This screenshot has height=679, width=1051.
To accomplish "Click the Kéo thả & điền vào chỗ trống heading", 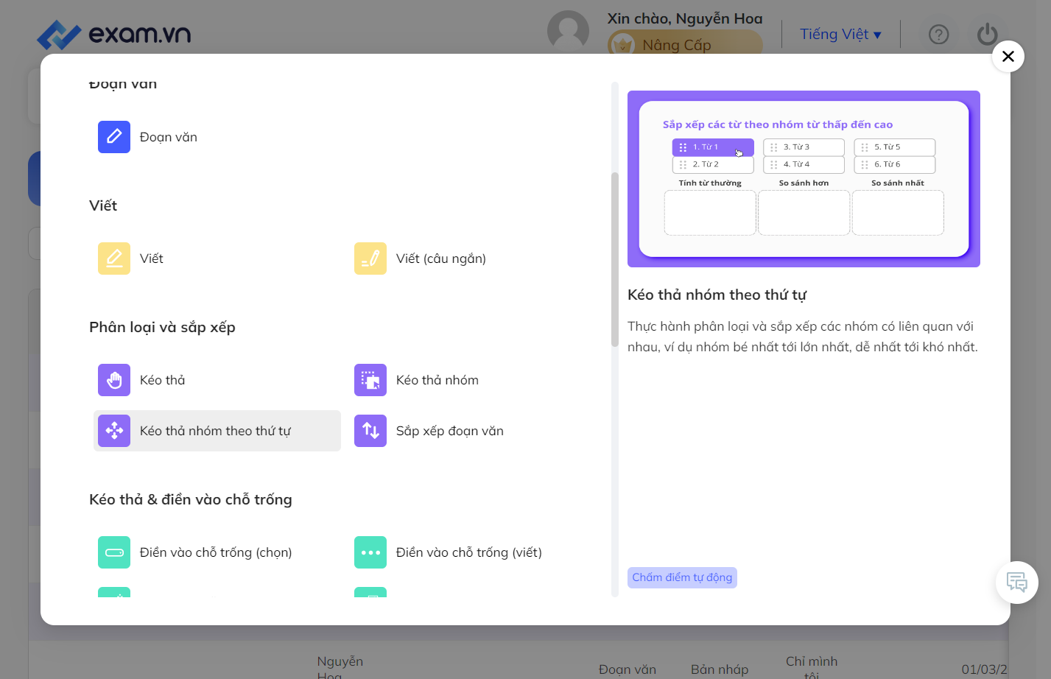I will coord(191,499).
